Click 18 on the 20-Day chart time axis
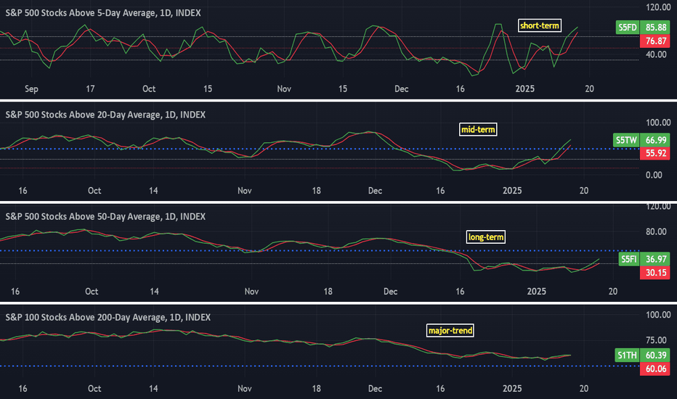Screen dimensions: 677x399 point(317,191)
